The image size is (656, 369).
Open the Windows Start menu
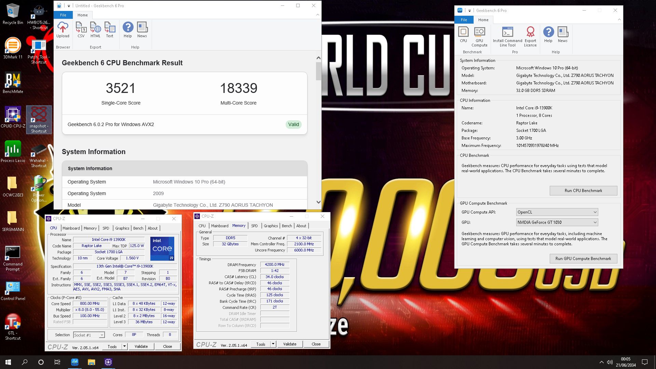point(8,362)
